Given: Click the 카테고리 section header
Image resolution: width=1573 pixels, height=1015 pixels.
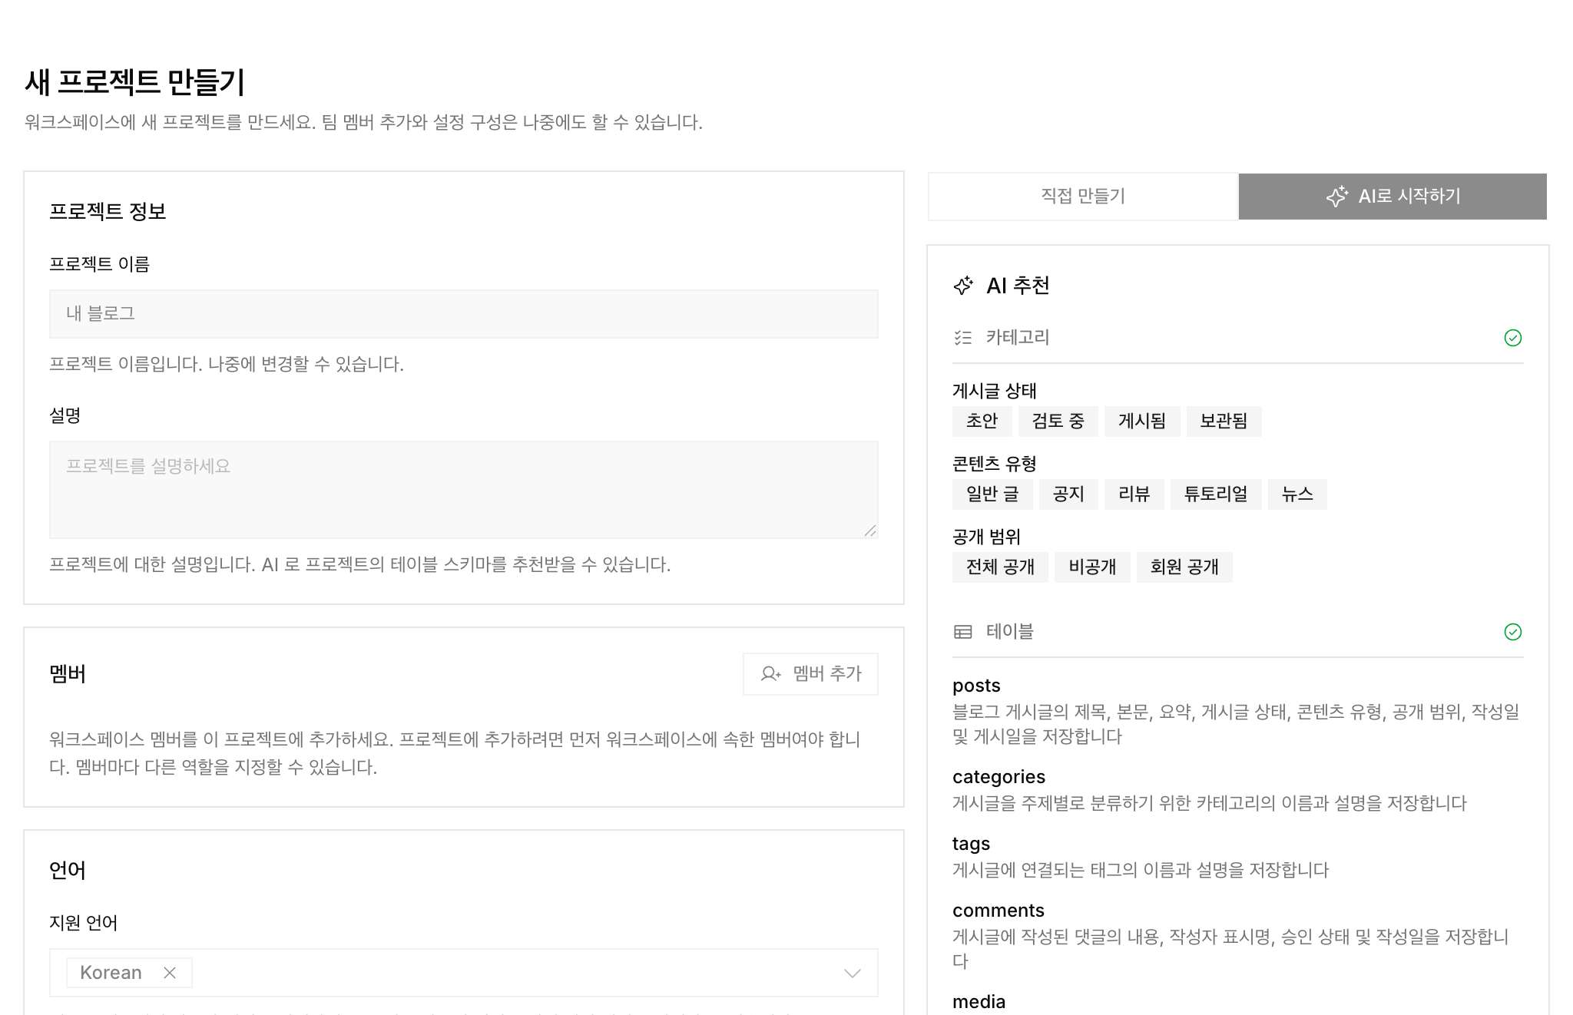Looking at the screenshot, I should pos(1238,338).
